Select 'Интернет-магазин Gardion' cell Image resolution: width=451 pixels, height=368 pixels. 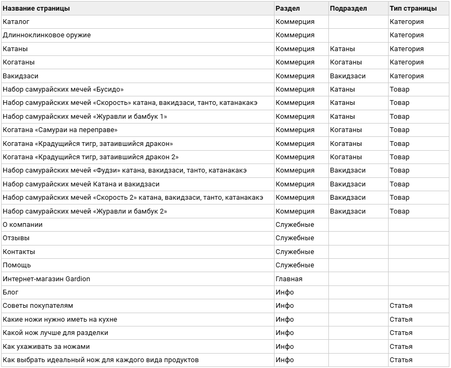(x=138, y=279)
